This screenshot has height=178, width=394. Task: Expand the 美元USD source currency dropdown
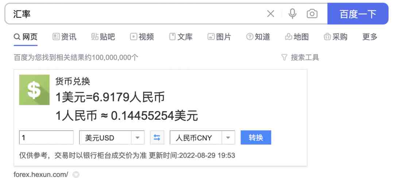coord(137,138)
